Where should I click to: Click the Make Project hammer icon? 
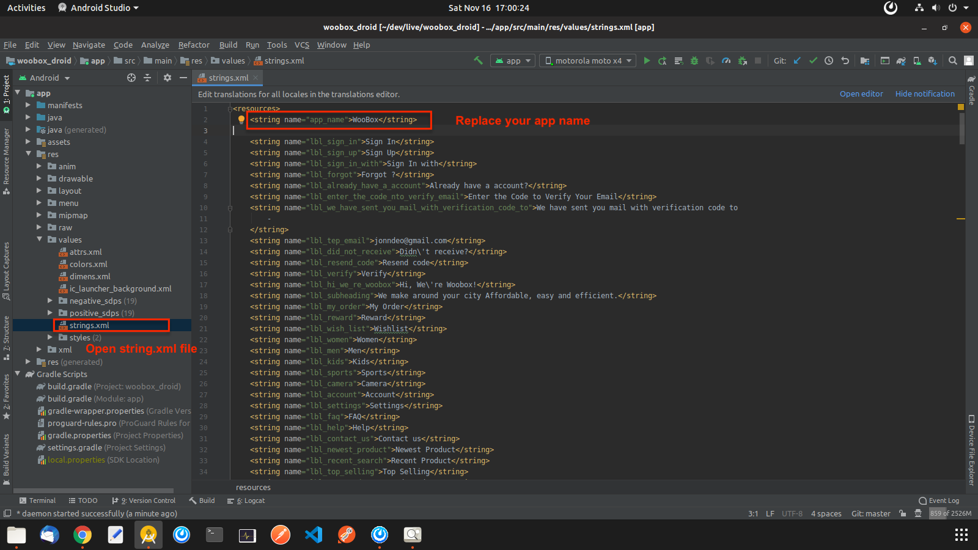click(478, 61)
